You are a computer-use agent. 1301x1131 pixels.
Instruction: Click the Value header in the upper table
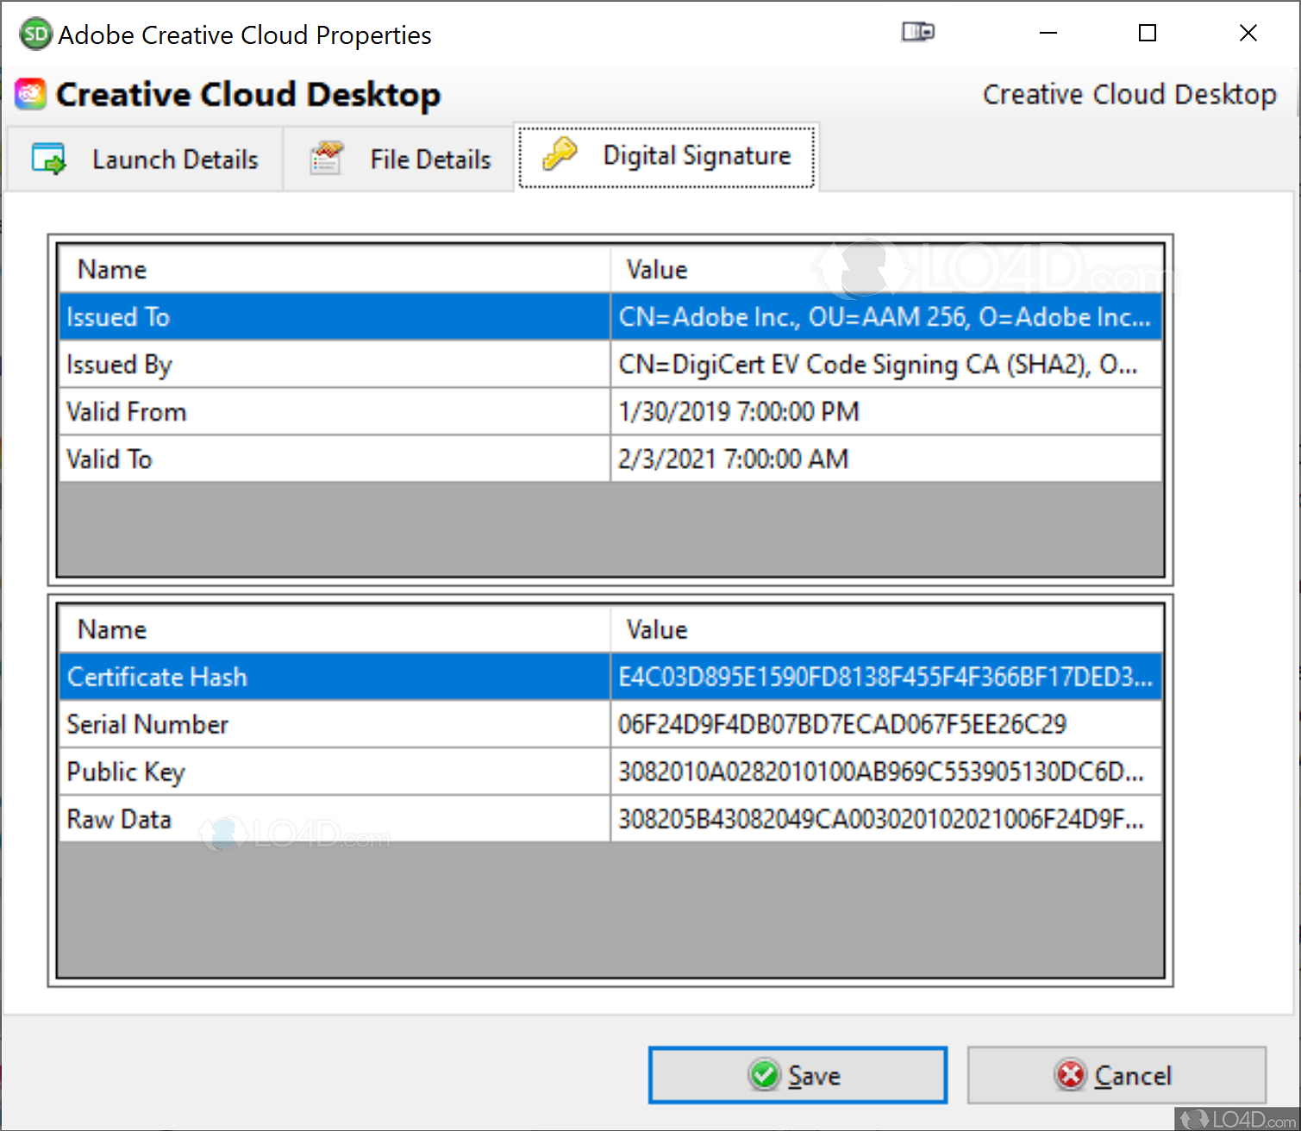886,270
